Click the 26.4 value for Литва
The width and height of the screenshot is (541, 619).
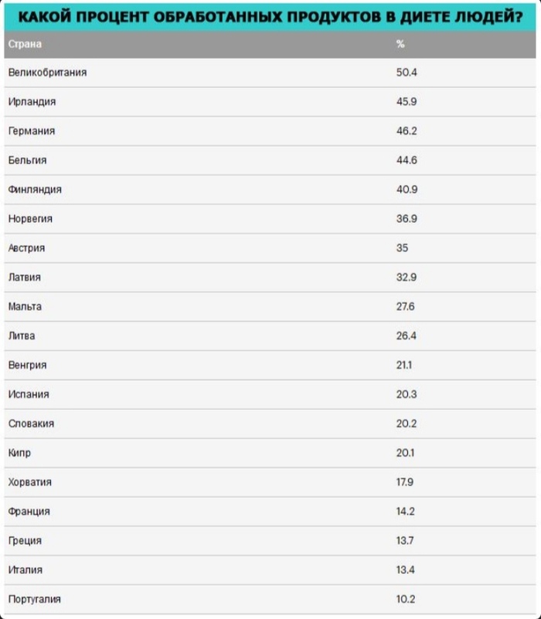pos(407,336)
